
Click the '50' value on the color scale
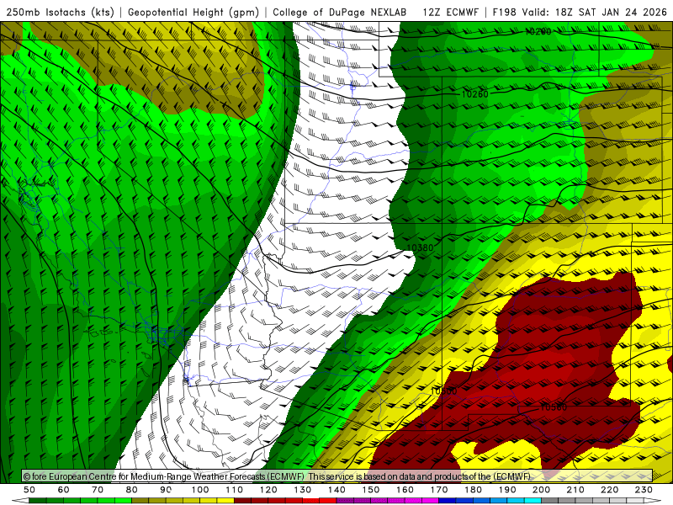29,490
